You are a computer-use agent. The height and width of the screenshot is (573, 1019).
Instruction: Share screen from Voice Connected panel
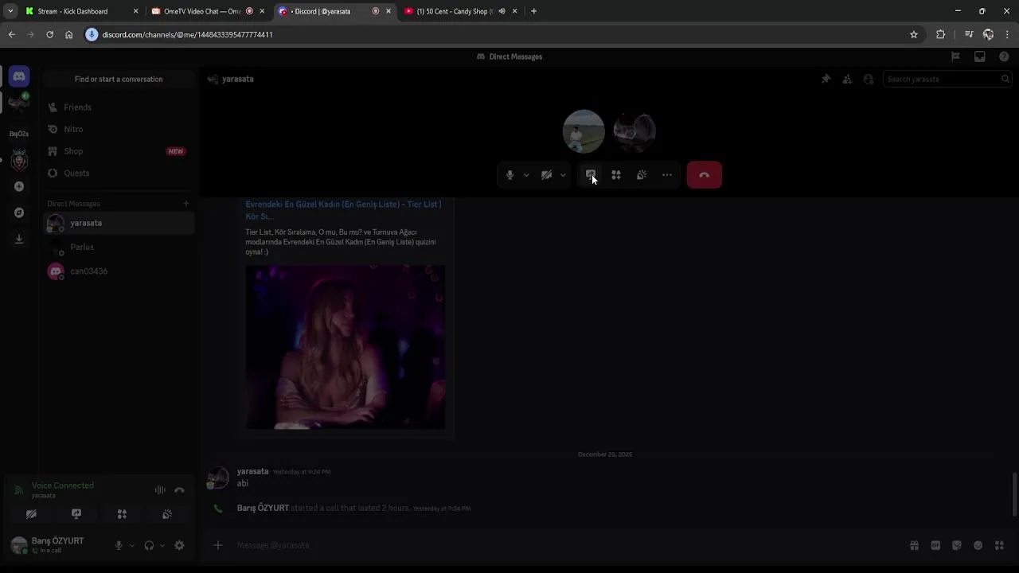(x=76, y=514)
